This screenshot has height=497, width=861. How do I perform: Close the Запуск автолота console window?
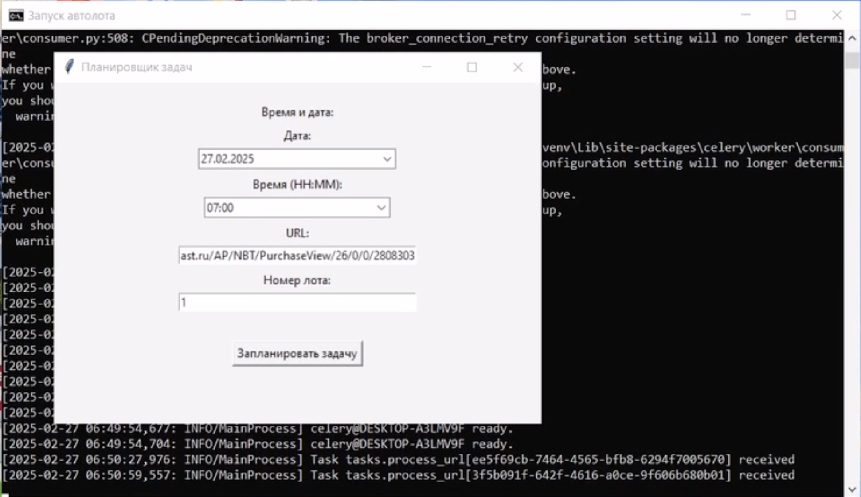[836, 15]
